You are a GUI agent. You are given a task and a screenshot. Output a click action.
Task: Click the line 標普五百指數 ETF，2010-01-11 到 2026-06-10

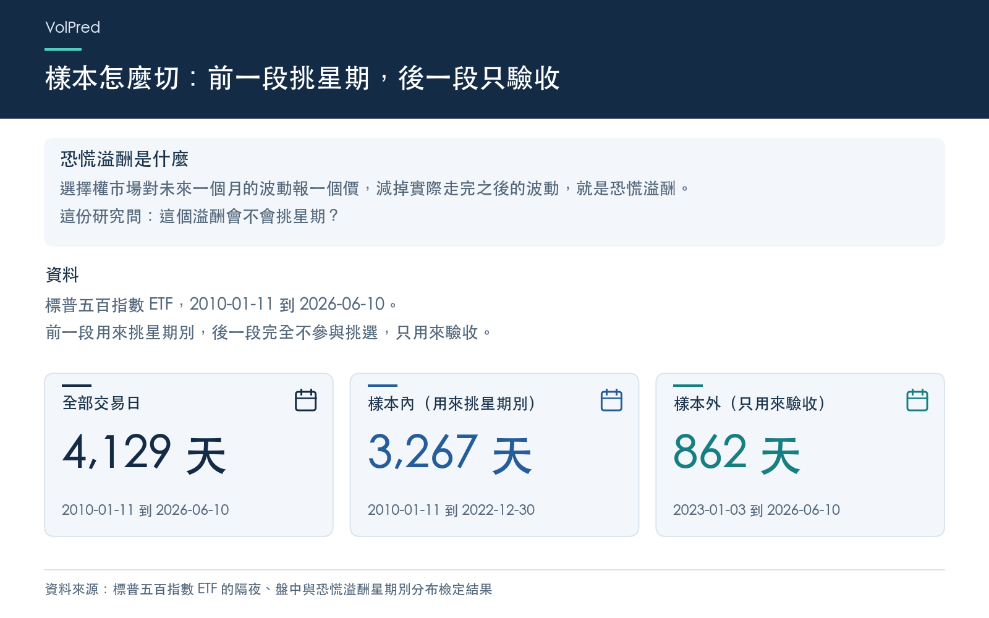tap(221, 304)
